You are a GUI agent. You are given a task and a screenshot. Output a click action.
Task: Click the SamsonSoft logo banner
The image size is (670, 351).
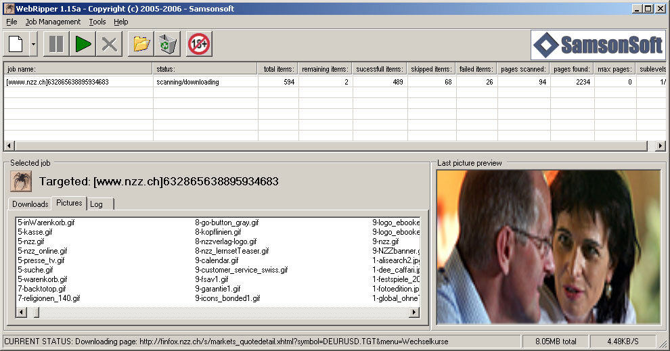[598, 45]
